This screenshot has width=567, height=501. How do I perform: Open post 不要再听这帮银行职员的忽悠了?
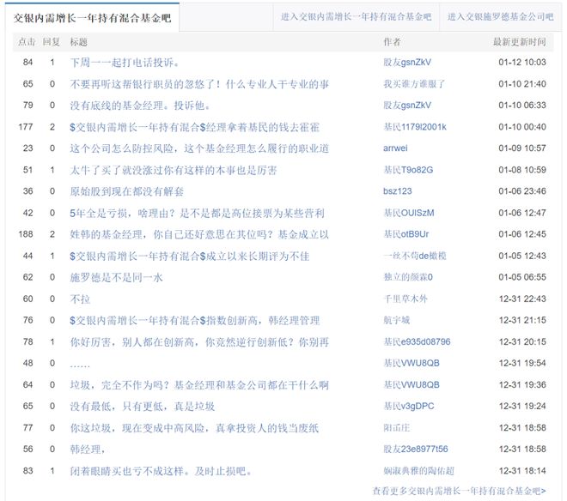coord(199,84)
